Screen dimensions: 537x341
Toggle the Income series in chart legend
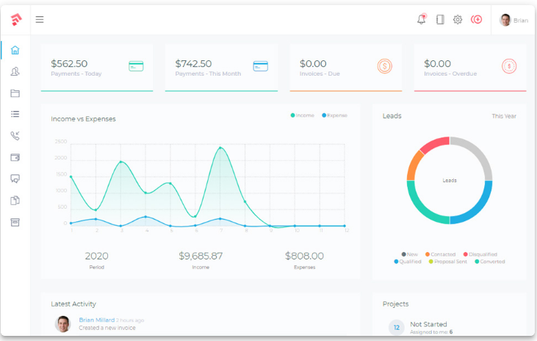[x=303, y=115]
